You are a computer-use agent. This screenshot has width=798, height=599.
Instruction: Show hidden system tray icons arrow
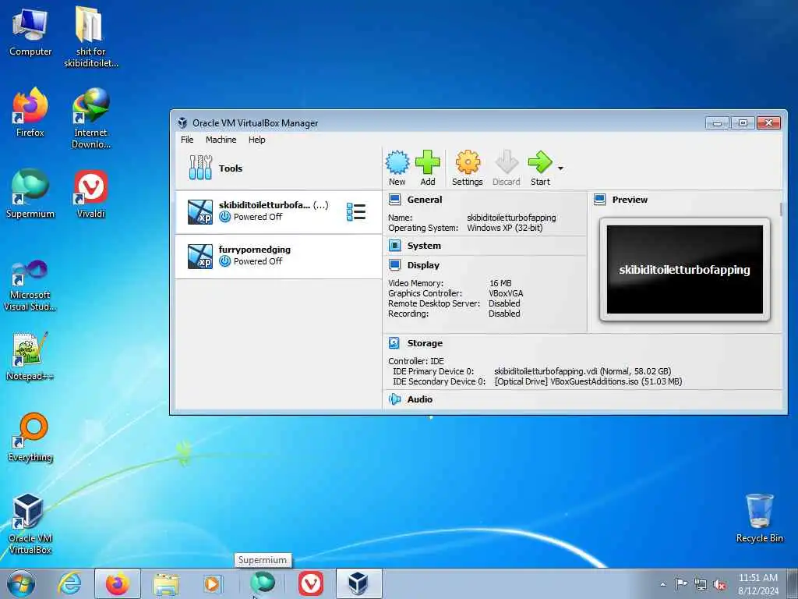tap(662, 585)
